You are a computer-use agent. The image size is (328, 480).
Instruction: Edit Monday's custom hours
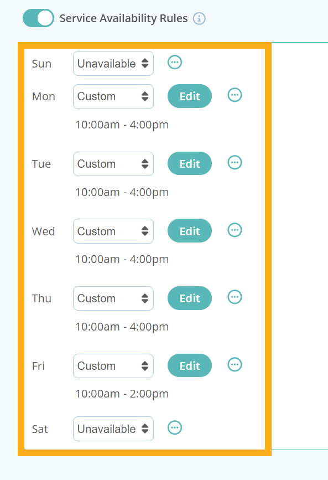189,96
